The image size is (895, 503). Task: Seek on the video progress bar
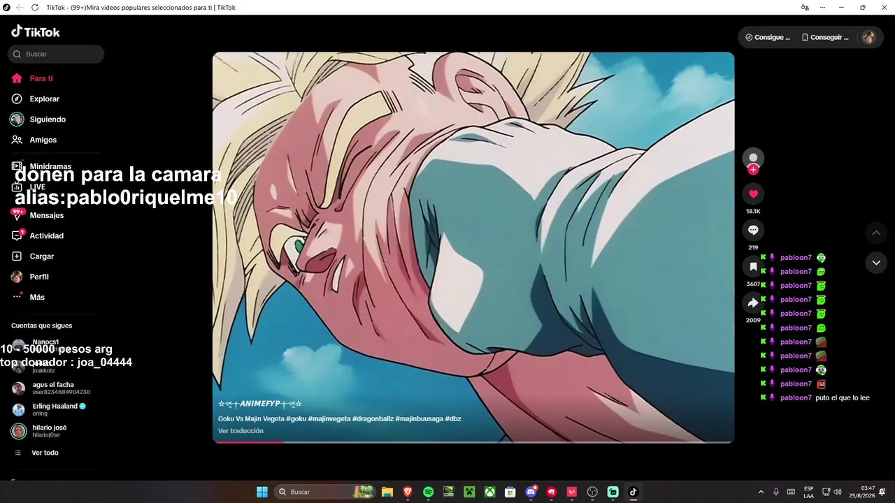click(473, 442)
